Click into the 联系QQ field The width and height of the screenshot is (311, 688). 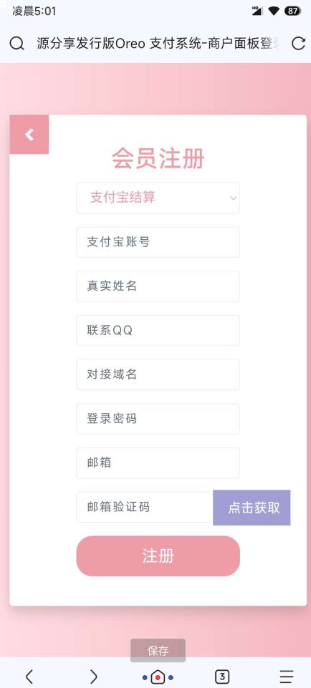[158, 331]
